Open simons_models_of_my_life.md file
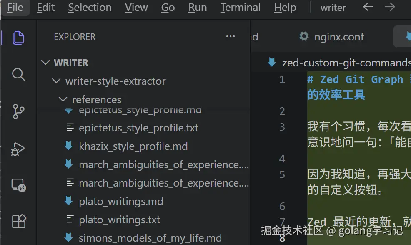Viewport: 411px width, 245px height. pos(150,238)
